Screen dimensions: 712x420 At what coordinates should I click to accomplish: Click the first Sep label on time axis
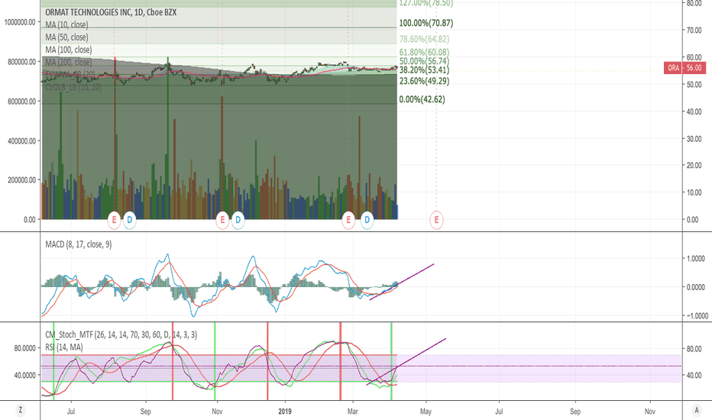point(145,412)
